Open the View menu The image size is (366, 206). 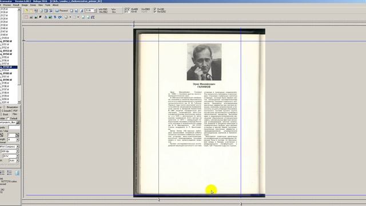(x=41, y=5)
